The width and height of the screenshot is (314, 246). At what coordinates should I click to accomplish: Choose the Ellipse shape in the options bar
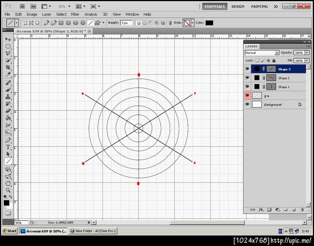(76, 23)
